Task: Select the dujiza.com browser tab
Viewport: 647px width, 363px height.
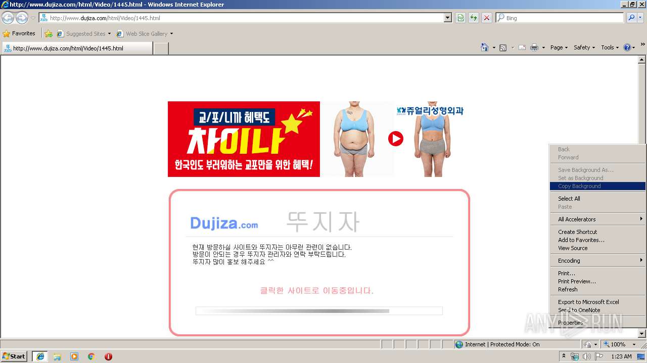Action: coord(77,48)
